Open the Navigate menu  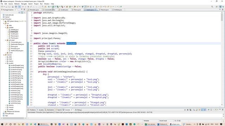pos(24,4)
